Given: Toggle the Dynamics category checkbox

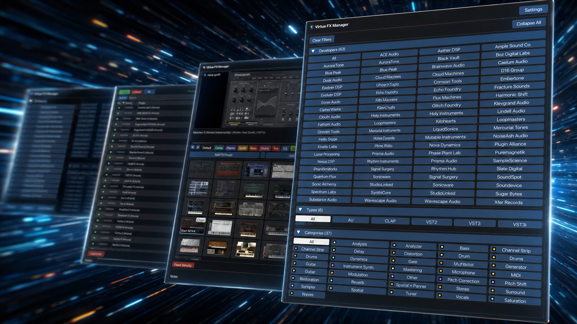Looking at the screenshot, I should (x=333, y=257).
